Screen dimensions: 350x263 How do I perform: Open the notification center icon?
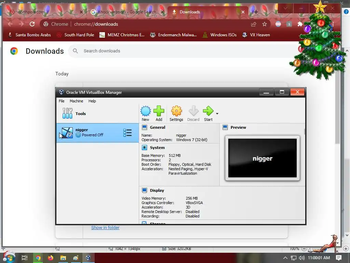pos(339,258)
